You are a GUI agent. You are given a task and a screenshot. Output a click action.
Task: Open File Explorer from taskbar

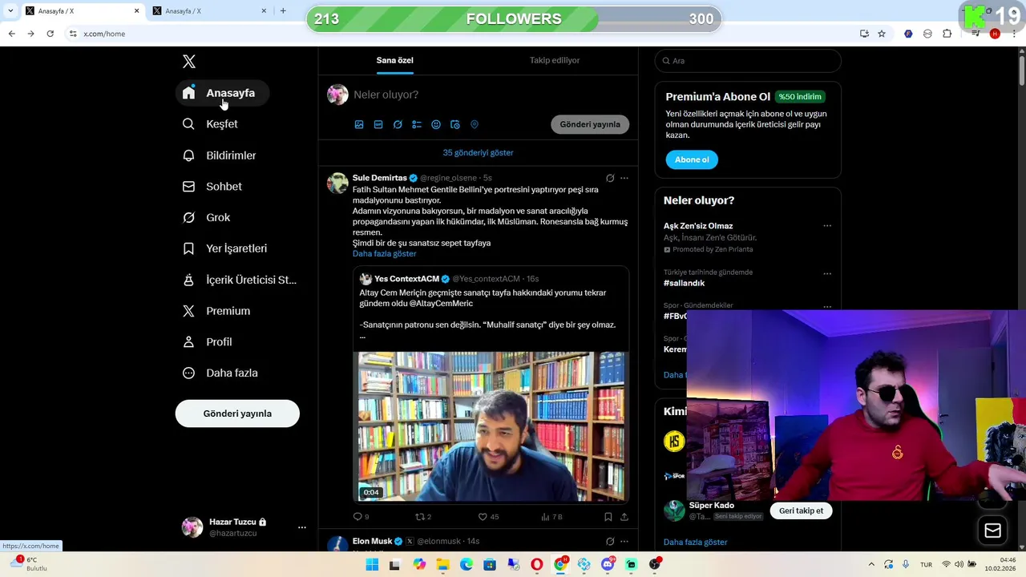443,565
